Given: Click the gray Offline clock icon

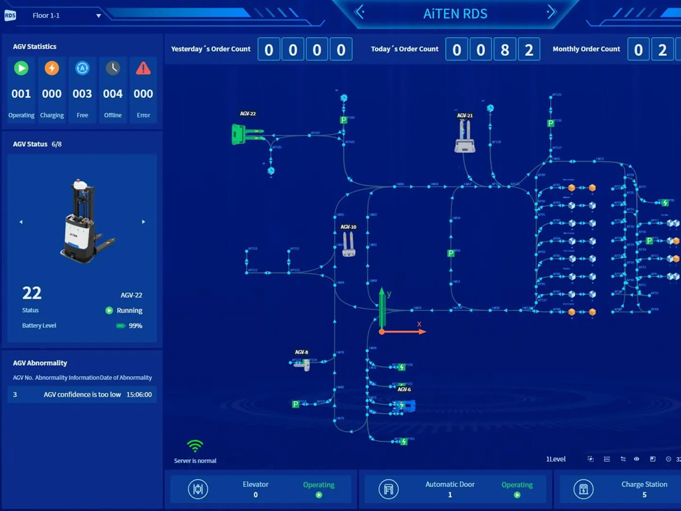Looking at the screenshot, I should pos(113,68).
